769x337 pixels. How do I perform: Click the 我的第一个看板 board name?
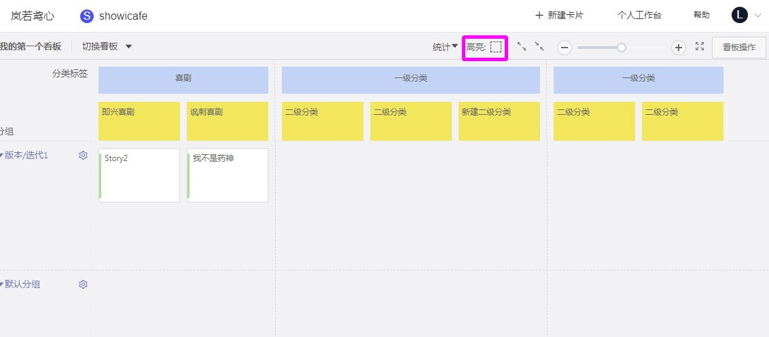click(x=31, y=47)
